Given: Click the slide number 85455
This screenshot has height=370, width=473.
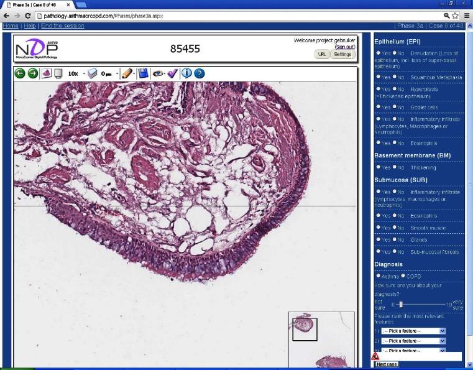Looking at the screenshot, I should coord(185,49).
